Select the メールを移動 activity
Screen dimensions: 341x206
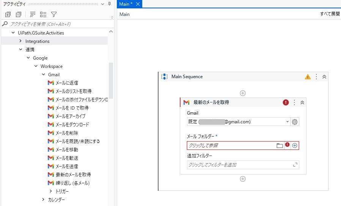[x=63, y=149]
